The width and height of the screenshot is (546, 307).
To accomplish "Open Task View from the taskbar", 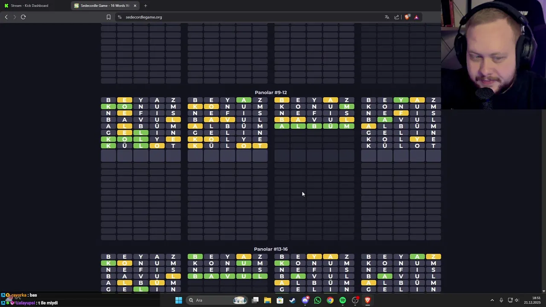I will click(255, 300).
